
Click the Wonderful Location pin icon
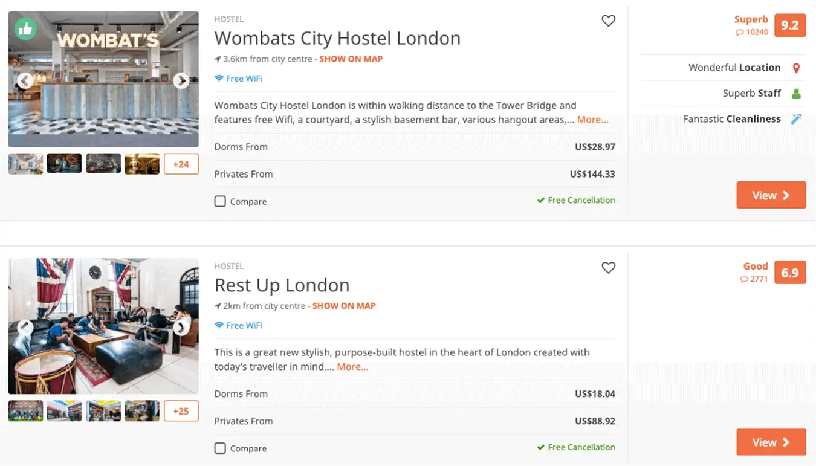[796, 68]
